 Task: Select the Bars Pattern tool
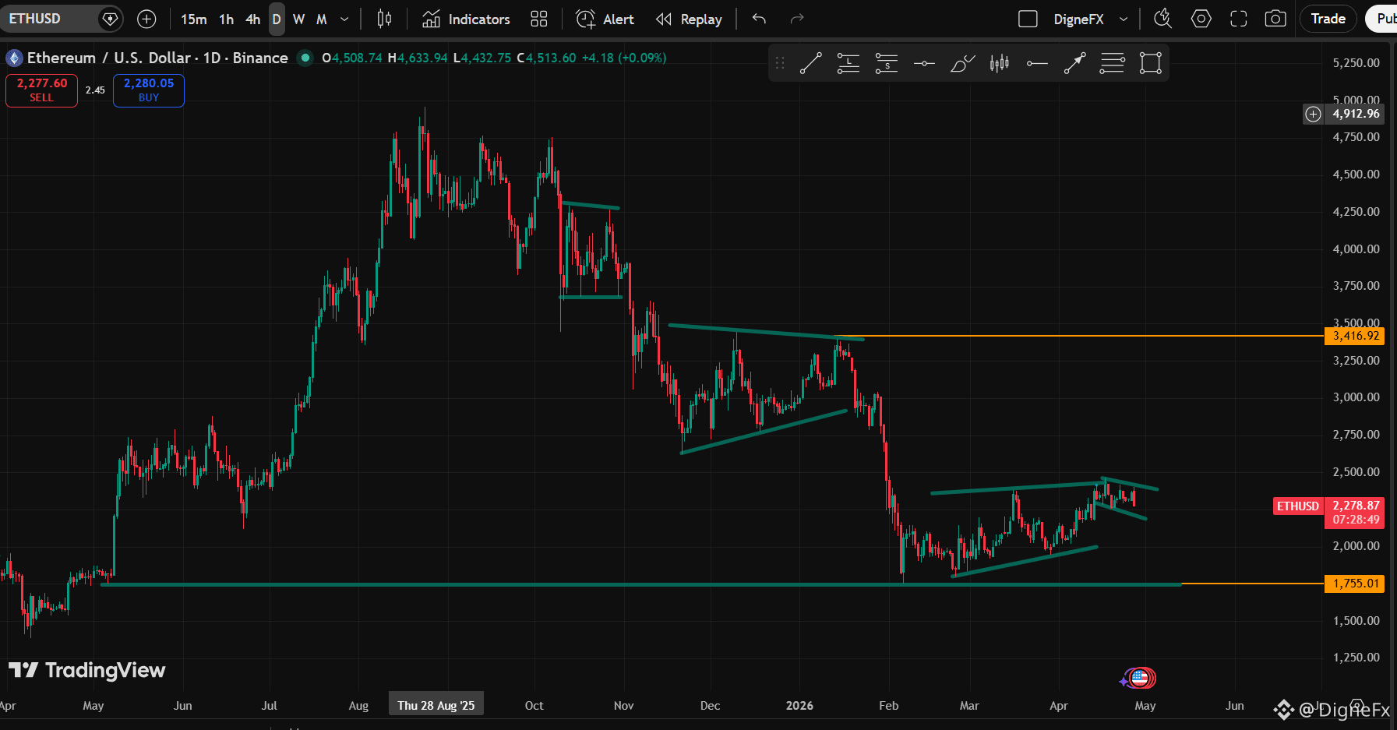[1000, 63]
